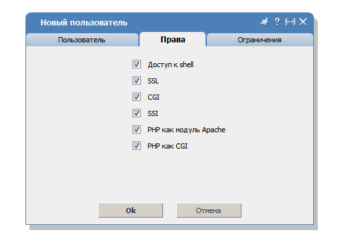The height and width of the screenshot is (247, 338).
Task: Open help via the question mark icon
Action: pos(277,22)
